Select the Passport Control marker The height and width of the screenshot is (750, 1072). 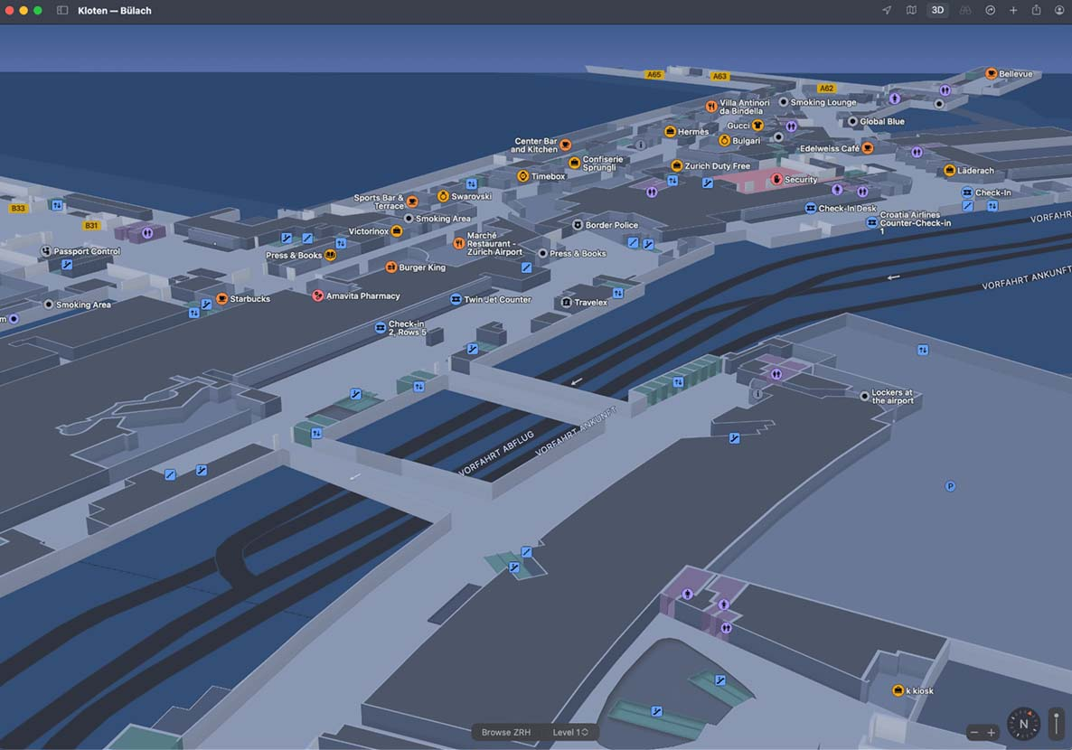click(46, 251)
